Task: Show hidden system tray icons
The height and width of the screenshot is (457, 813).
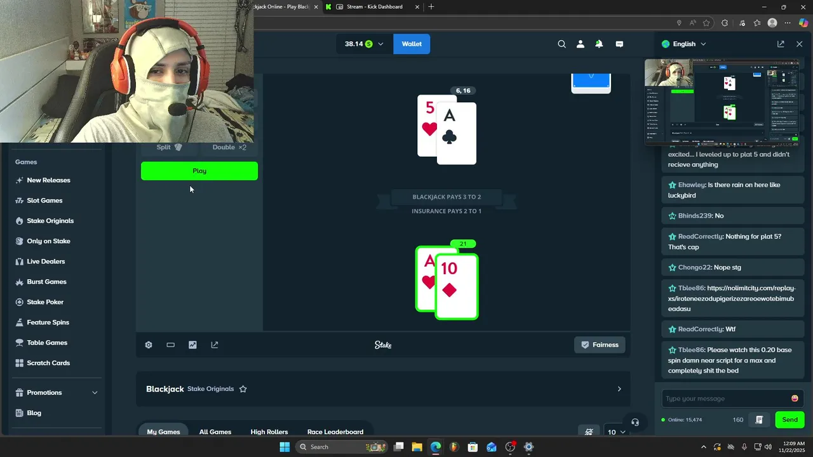Action: tap(703, 447)
